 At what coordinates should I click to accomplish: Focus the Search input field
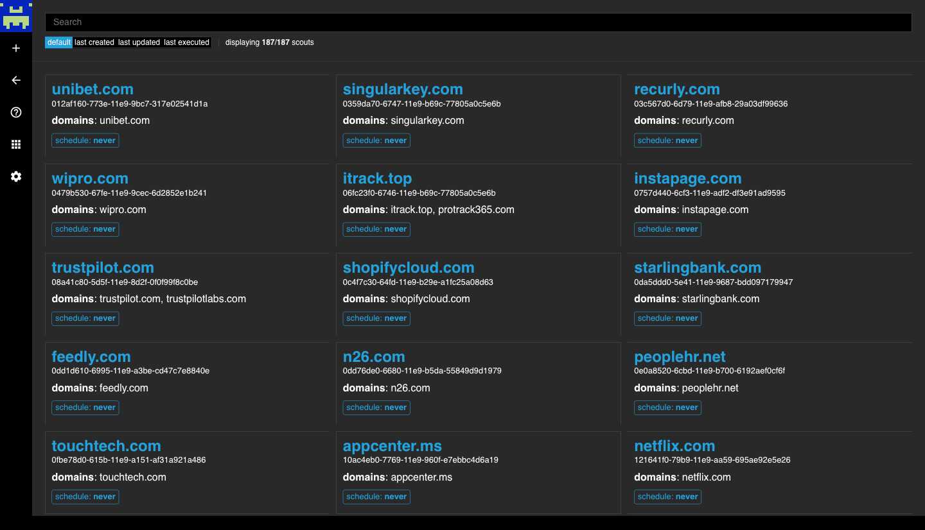(478, 22)
